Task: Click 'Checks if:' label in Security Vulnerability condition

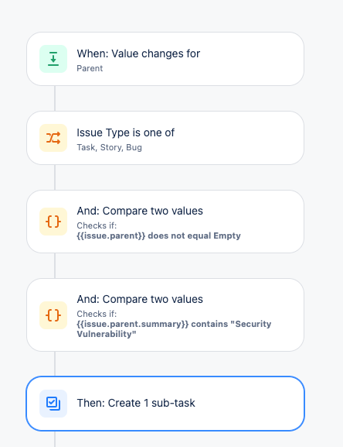Action: click(97, 314)
